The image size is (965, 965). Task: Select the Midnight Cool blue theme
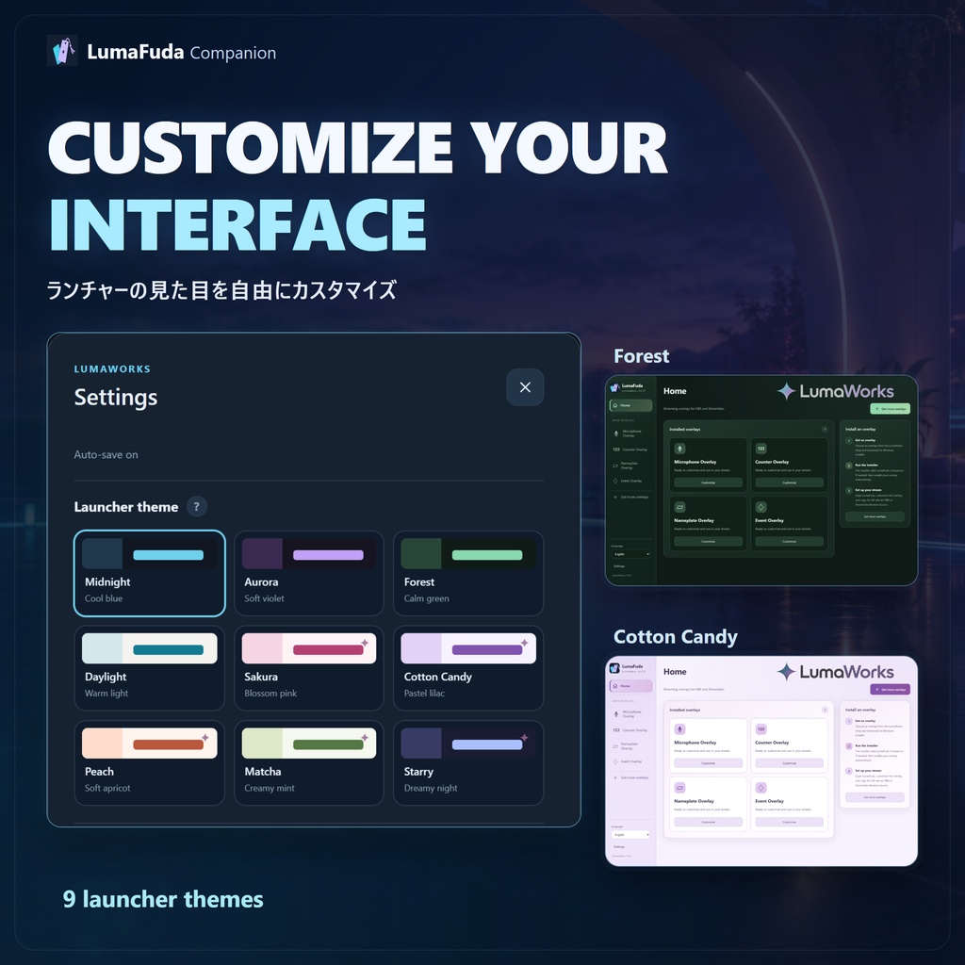pyautogui.click(x=150, y=573)
